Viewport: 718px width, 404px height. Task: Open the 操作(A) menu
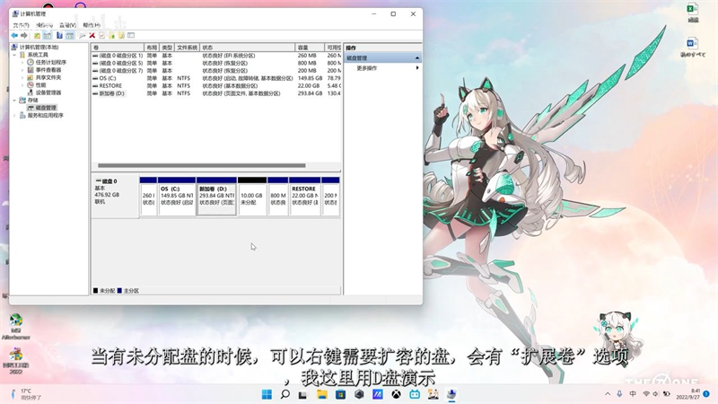pyautogui.click(x=44, y=25)
